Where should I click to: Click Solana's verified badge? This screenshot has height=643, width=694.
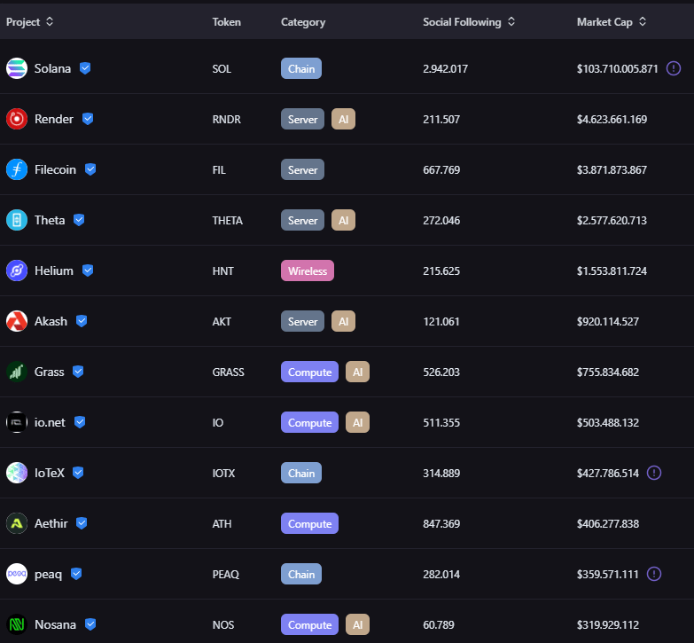click(x=85, y=68)
